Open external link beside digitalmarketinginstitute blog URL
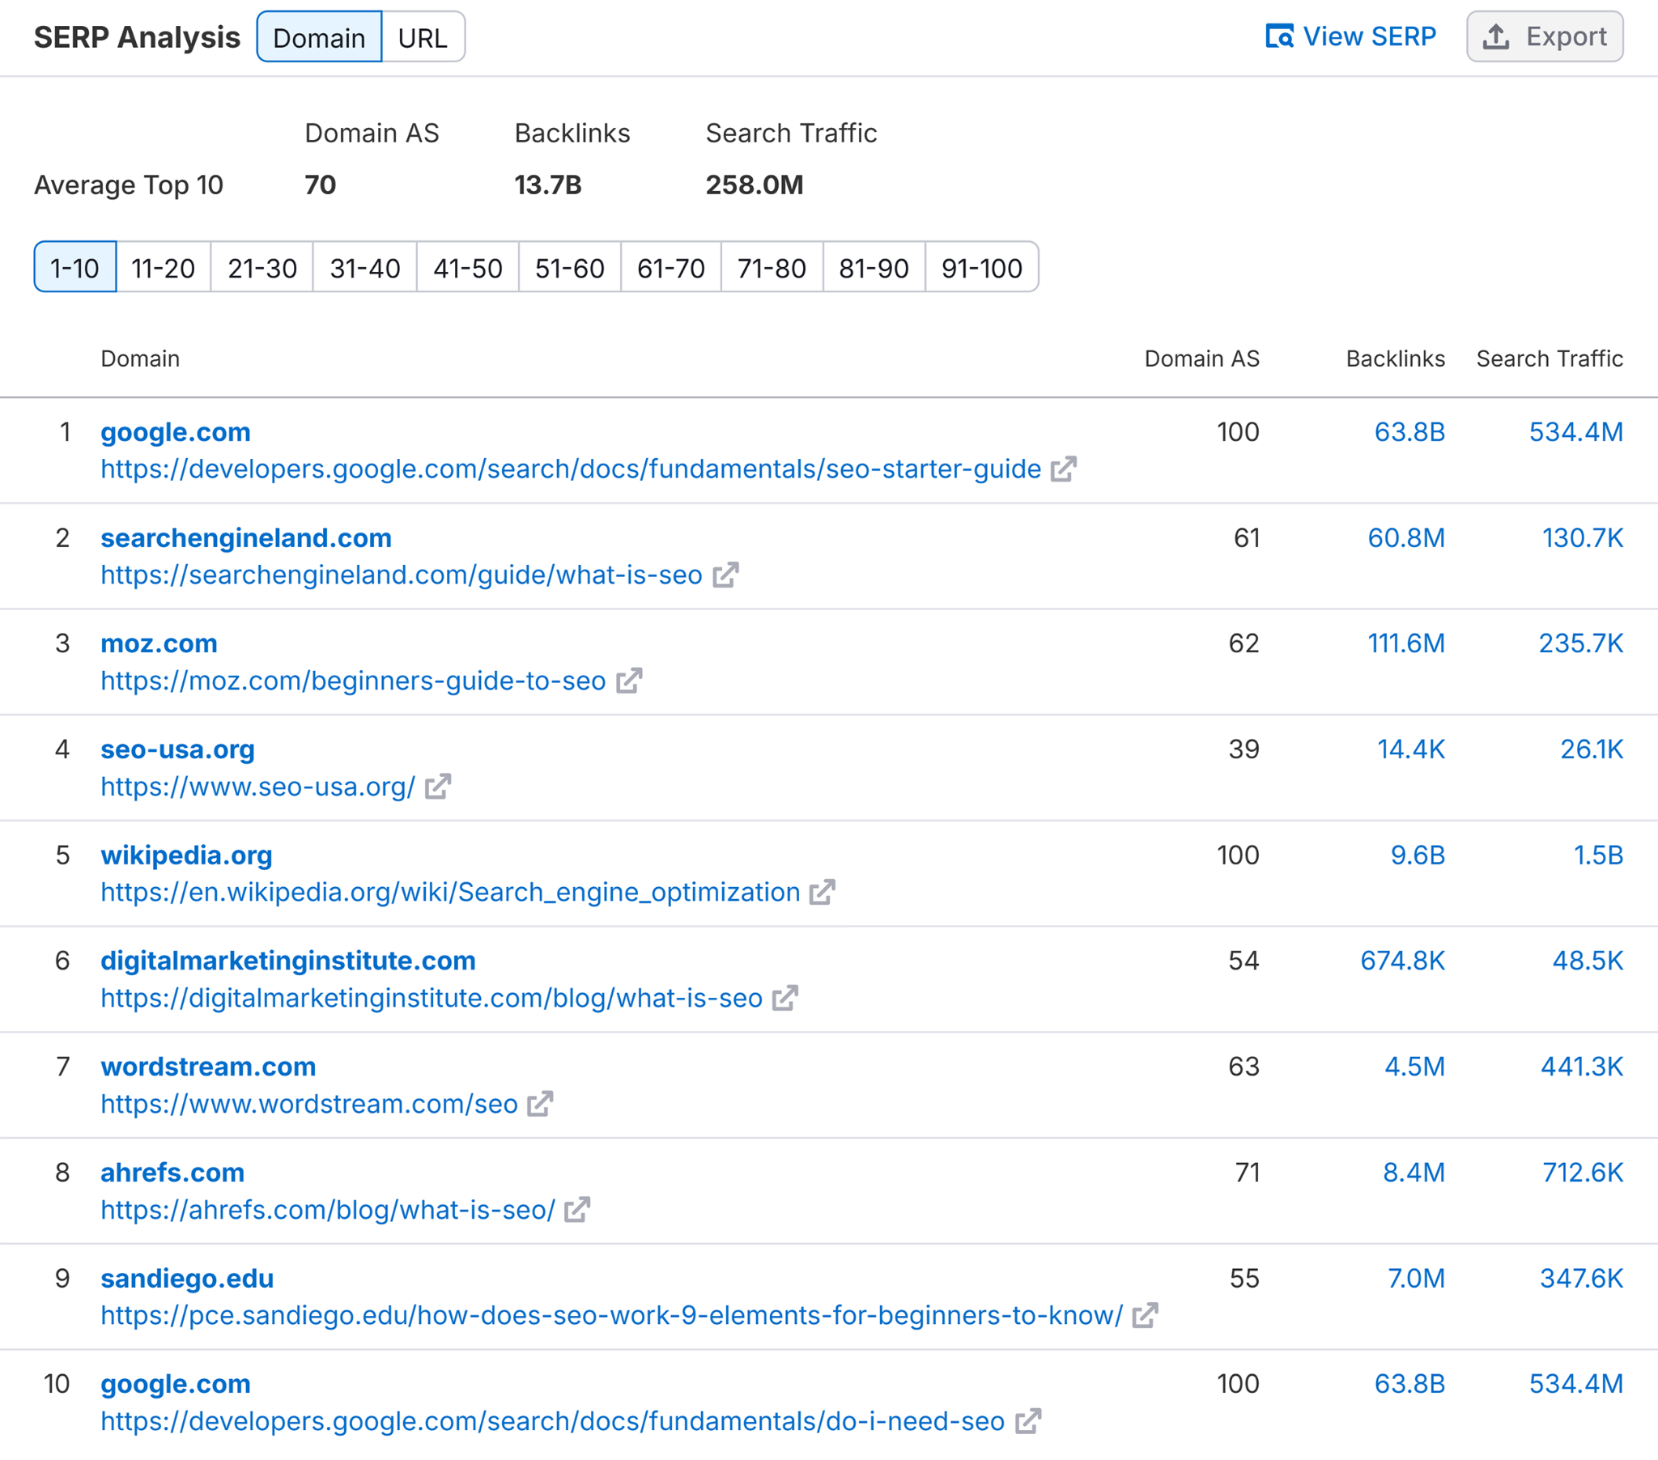 784,998
